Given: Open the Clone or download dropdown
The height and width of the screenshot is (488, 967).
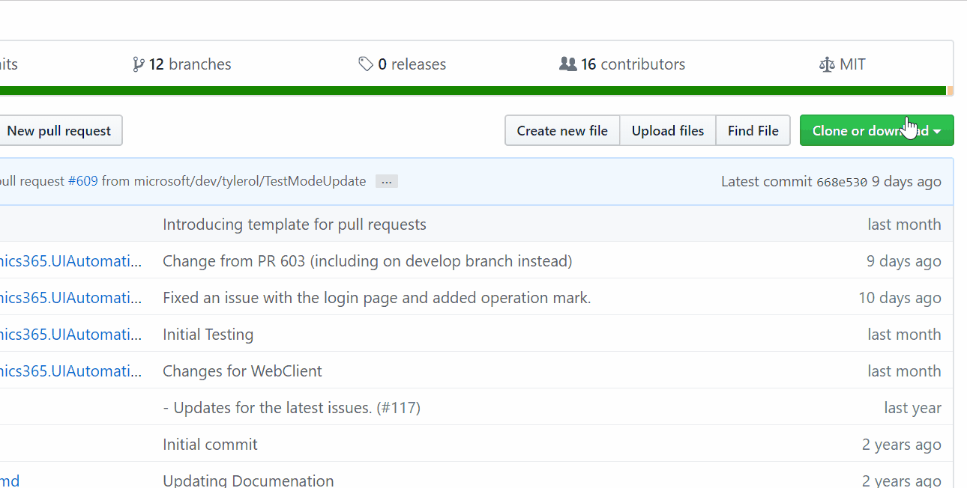Looking at the screenshot, I should (876, 130).
